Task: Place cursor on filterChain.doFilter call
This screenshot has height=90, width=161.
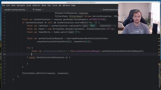Action: click(46, 73)
